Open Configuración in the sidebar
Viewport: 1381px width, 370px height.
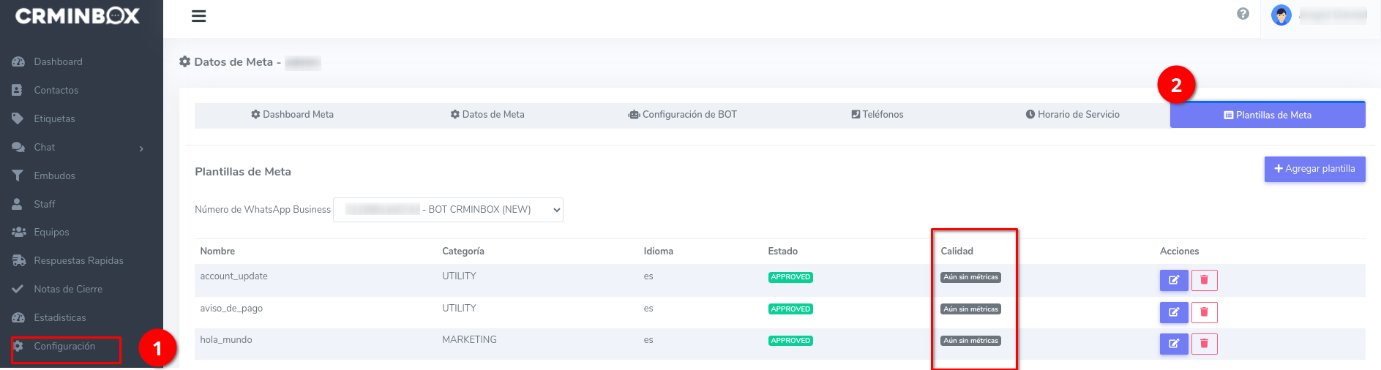tap(64, 347)
